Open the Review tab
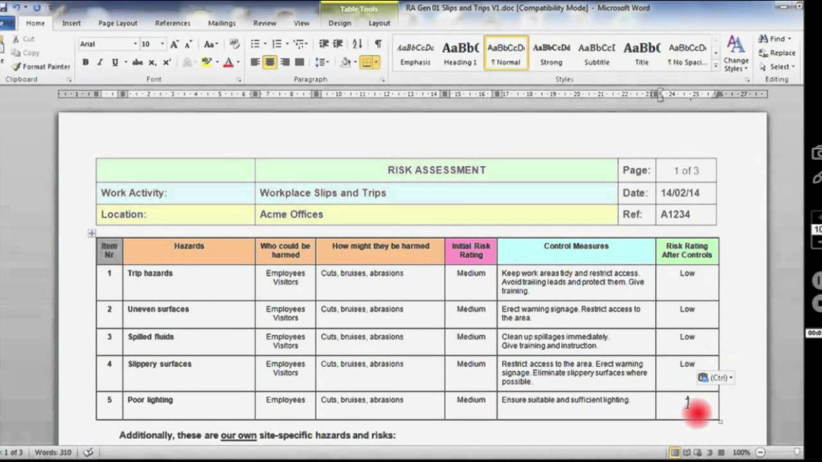The image size is (822, 462). (x=265, y=23)
